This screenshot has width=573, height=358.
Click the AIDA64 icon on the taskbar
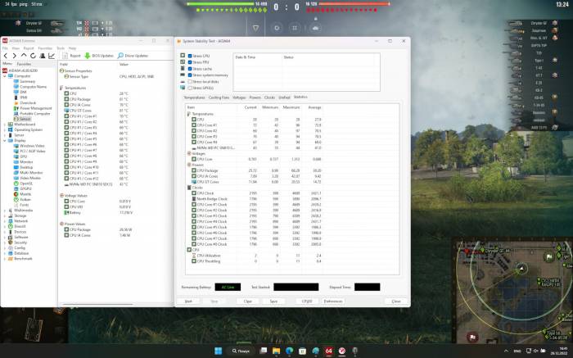(x=328, y=351)
